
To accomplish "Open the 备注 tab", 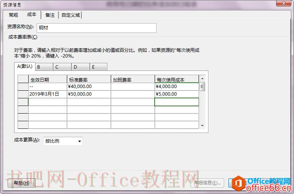I will pos(50,15).
